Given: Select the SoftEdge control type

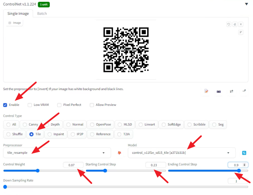Looking at the screenshot, I should 171,125.
